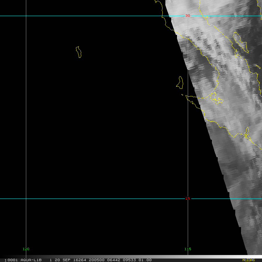Click the 0001 frame number in status bar
This screenshot has height=262, width=262.
[x=12, y=260]
